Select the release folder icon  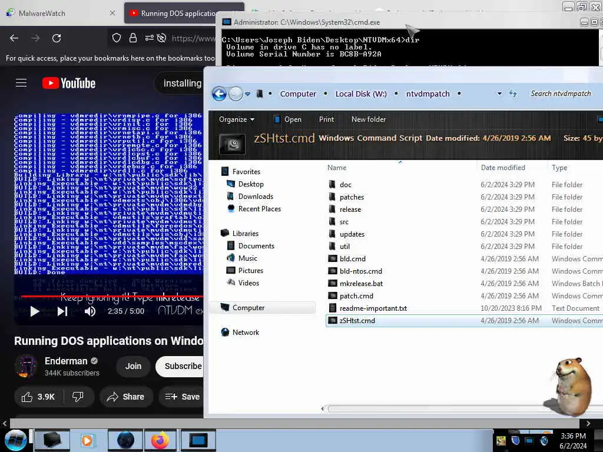tap(332, 209)
